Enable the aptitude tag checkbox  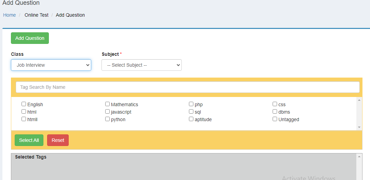tap(191, 119)
